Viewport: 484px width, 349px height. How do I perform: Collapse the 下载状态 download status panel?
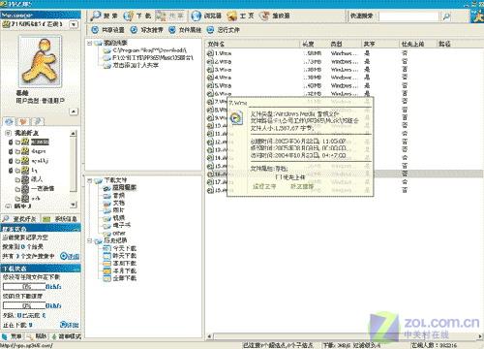pyautogui.click(x=76, y=269)
